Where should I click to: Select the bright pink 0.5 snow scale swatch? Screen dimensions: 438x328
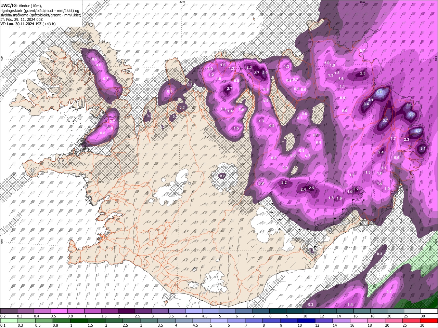coord(59,311)
